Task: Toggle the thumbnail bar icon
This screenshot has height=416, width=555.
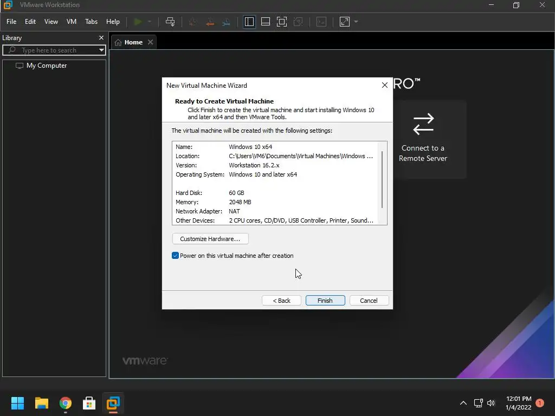Action: tap(266, 22)
